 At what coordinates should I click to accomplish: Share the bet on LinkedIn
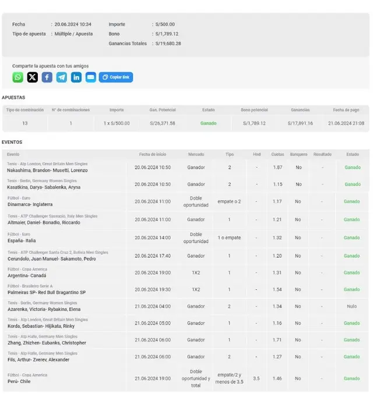click(76, 77)
